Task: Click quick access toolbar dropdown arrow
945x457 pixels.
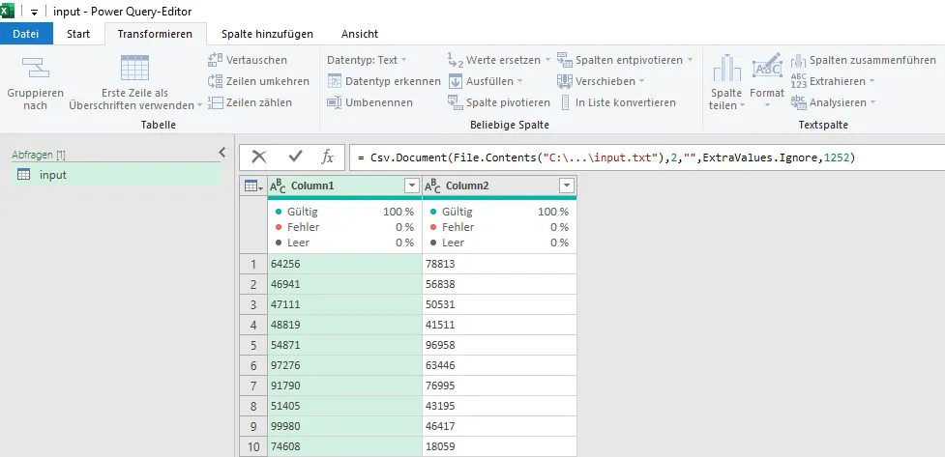Action: [35, 13]
